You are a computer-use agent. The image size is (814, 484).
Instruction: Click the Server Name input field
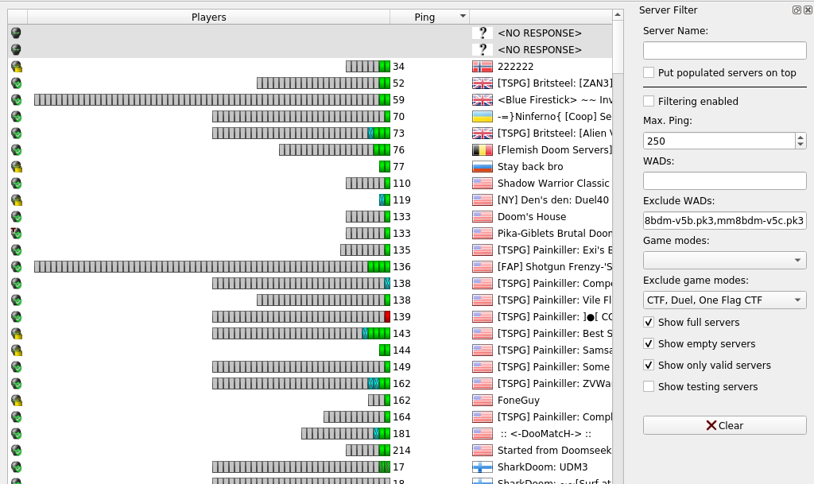(x=724, y=51)
